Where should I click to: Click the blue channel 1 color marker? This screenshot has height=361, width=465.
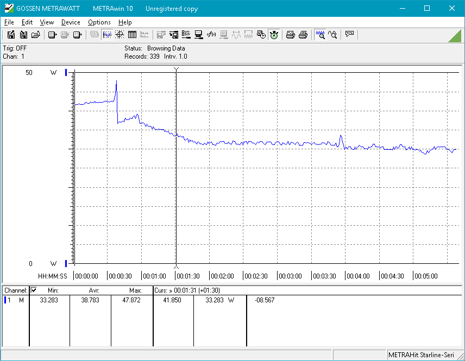[5, 300]
